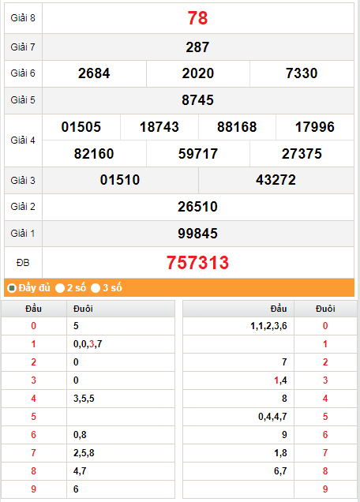Click the Giải 4 number '17996'
Image resolution: width=360 pixels, height=502 pixels.
315,127
